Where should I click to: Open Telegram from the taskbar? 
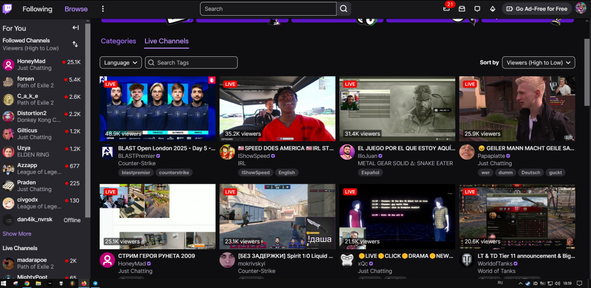tap(96, 283)
